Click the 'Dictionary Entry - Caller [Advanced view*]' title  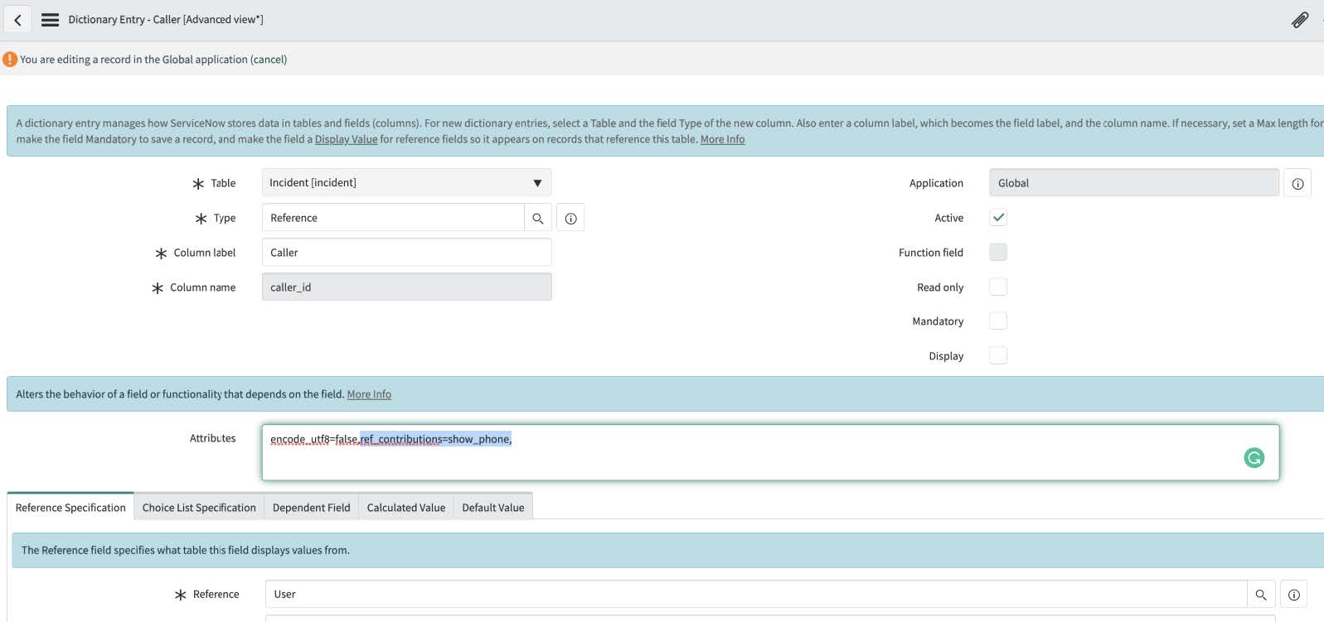point(166,20)
